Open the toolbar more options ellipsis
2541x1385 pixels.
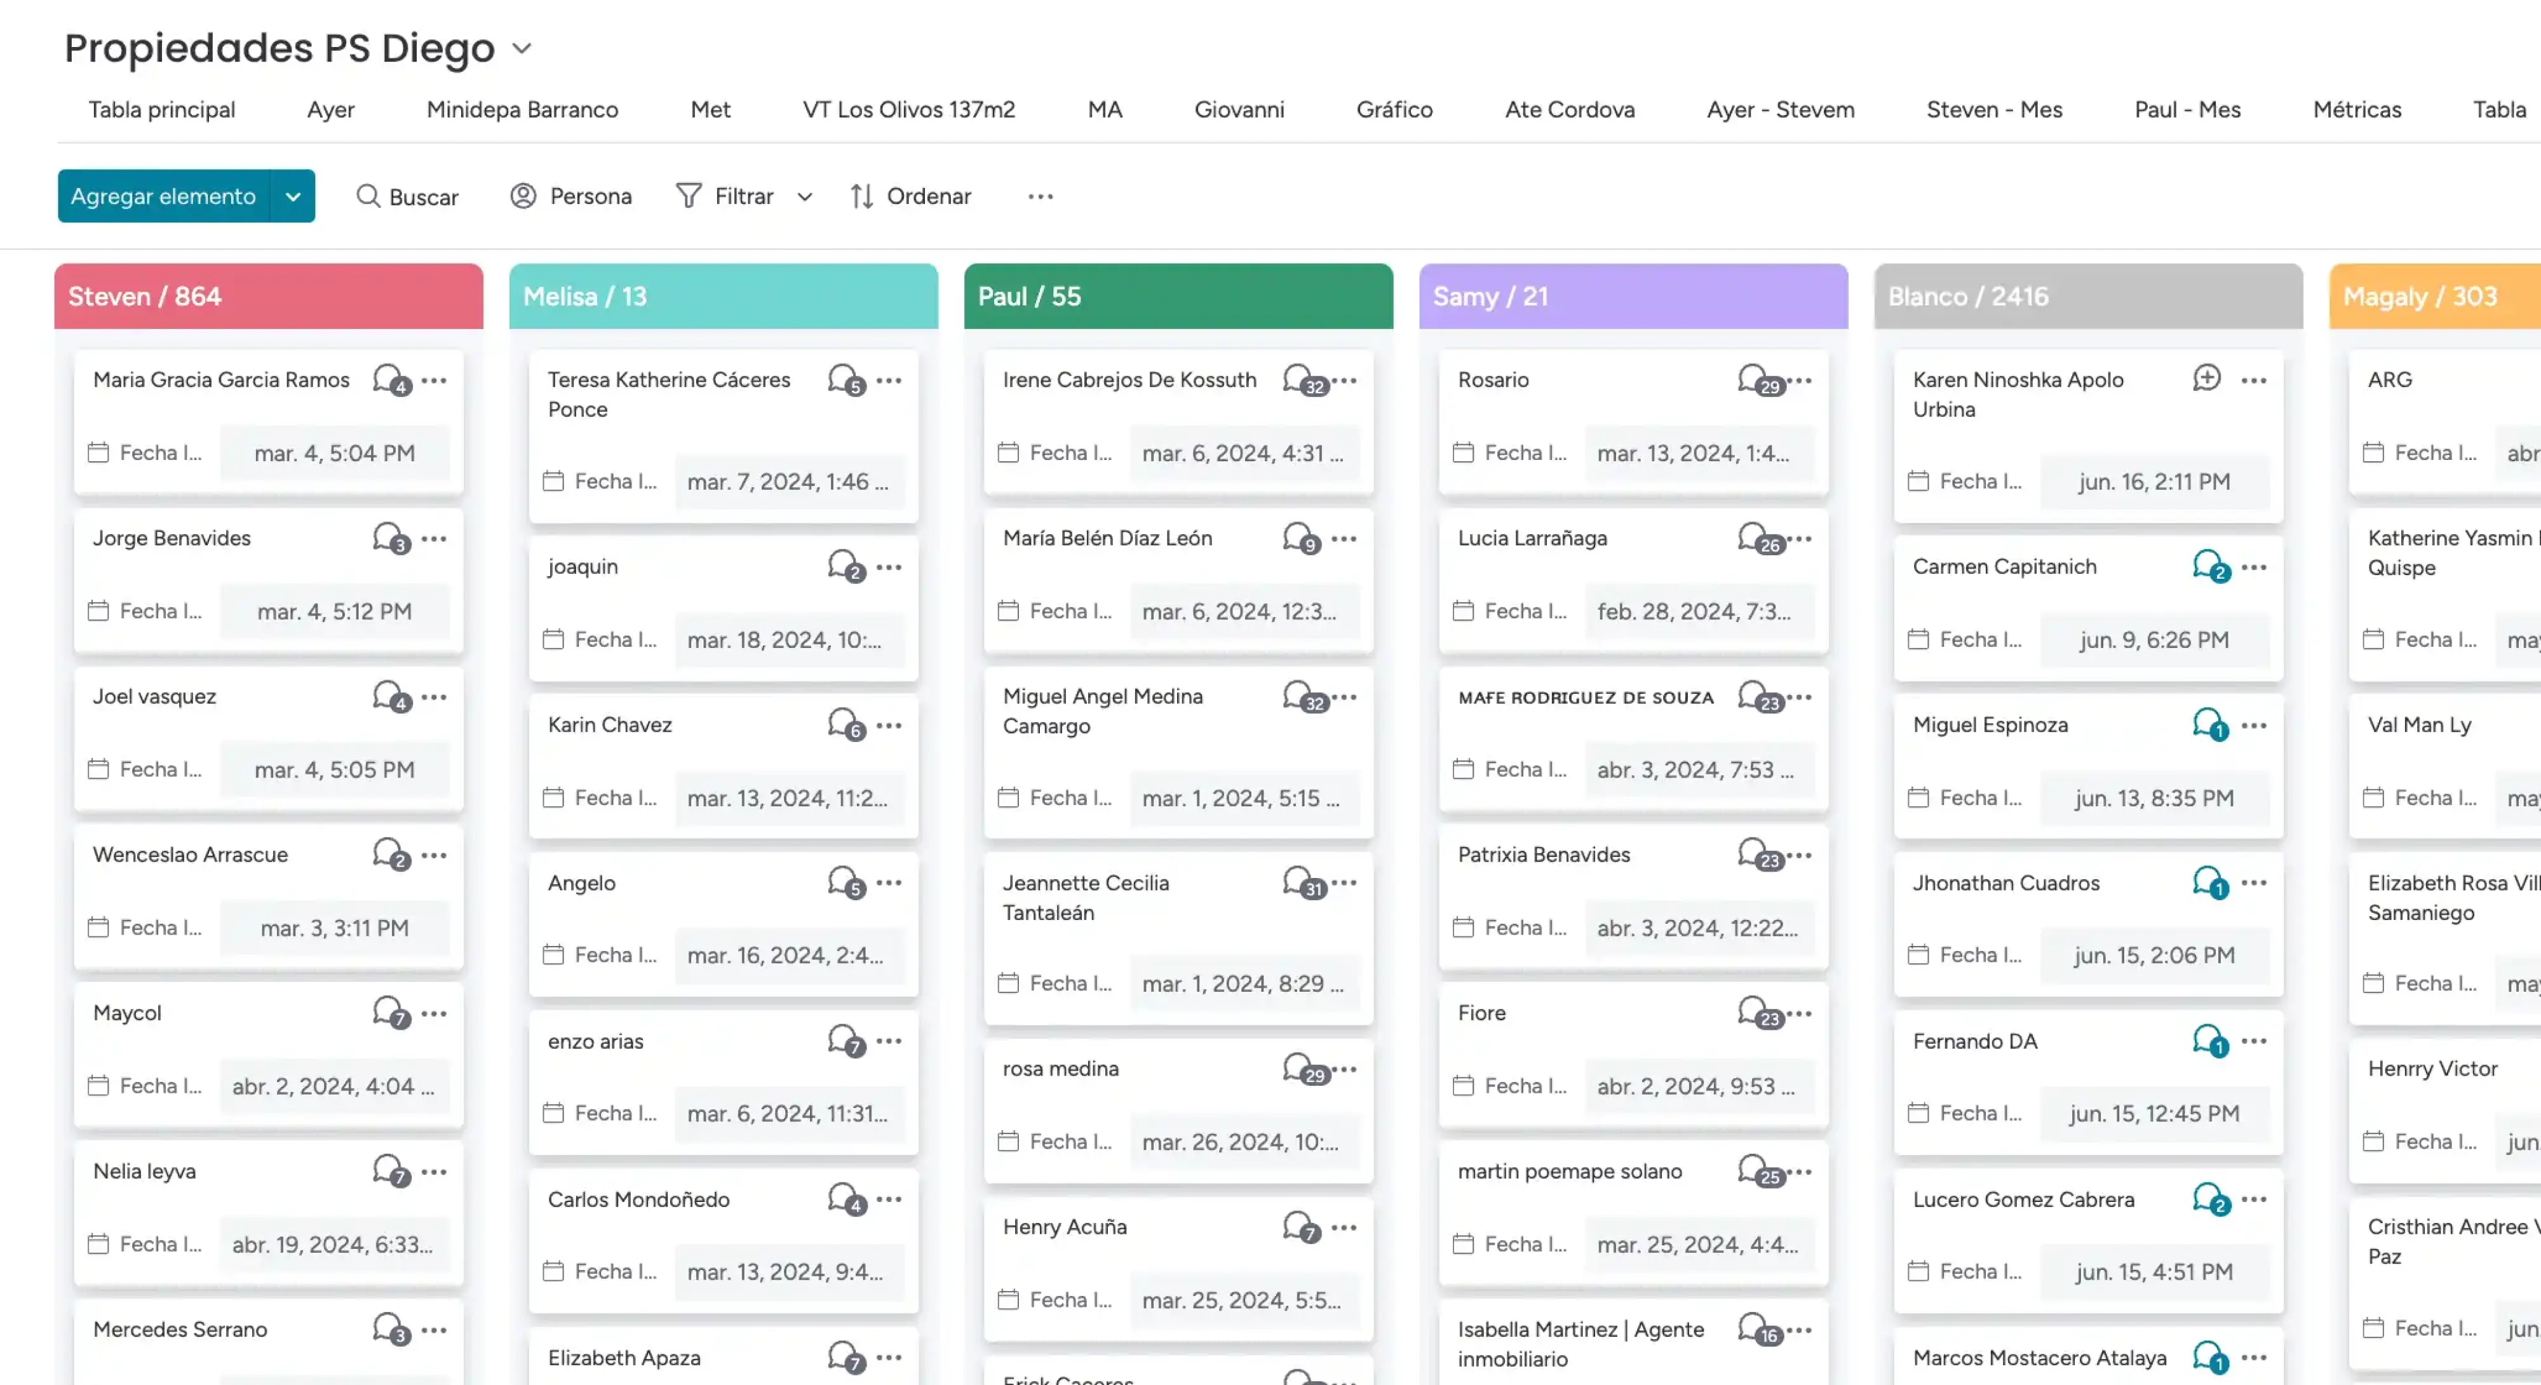(1040, 196)
